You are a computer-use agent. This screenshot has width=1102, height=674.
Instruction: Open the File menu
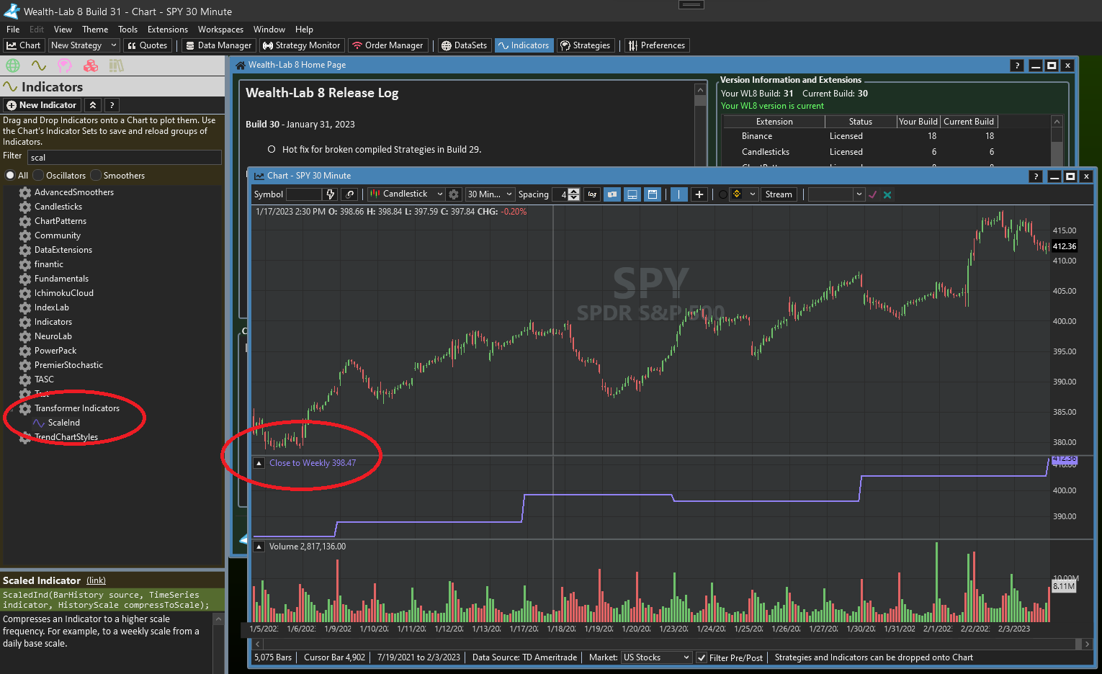[x=13, y=30]
